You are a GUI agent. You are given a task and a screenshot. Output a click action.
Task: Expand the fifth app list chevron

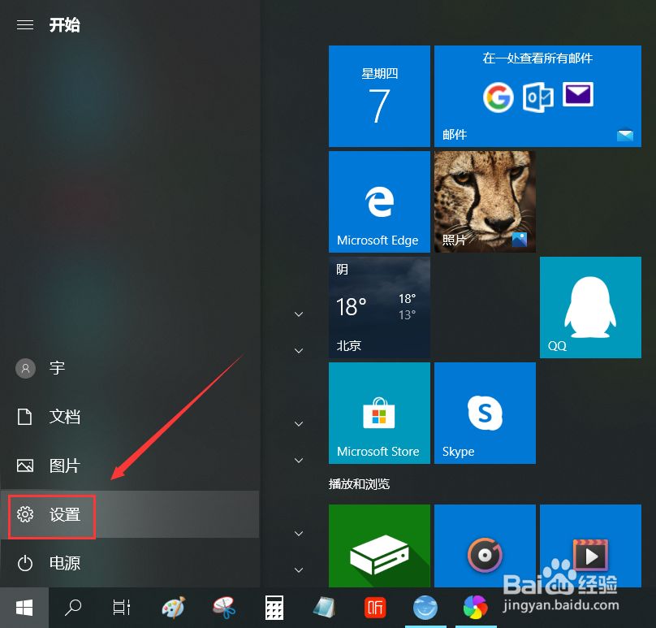pyautogui.click(x=299, y=534)
